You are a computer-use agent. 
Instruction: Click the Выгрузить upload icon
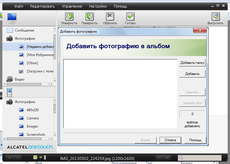(215, 17)
